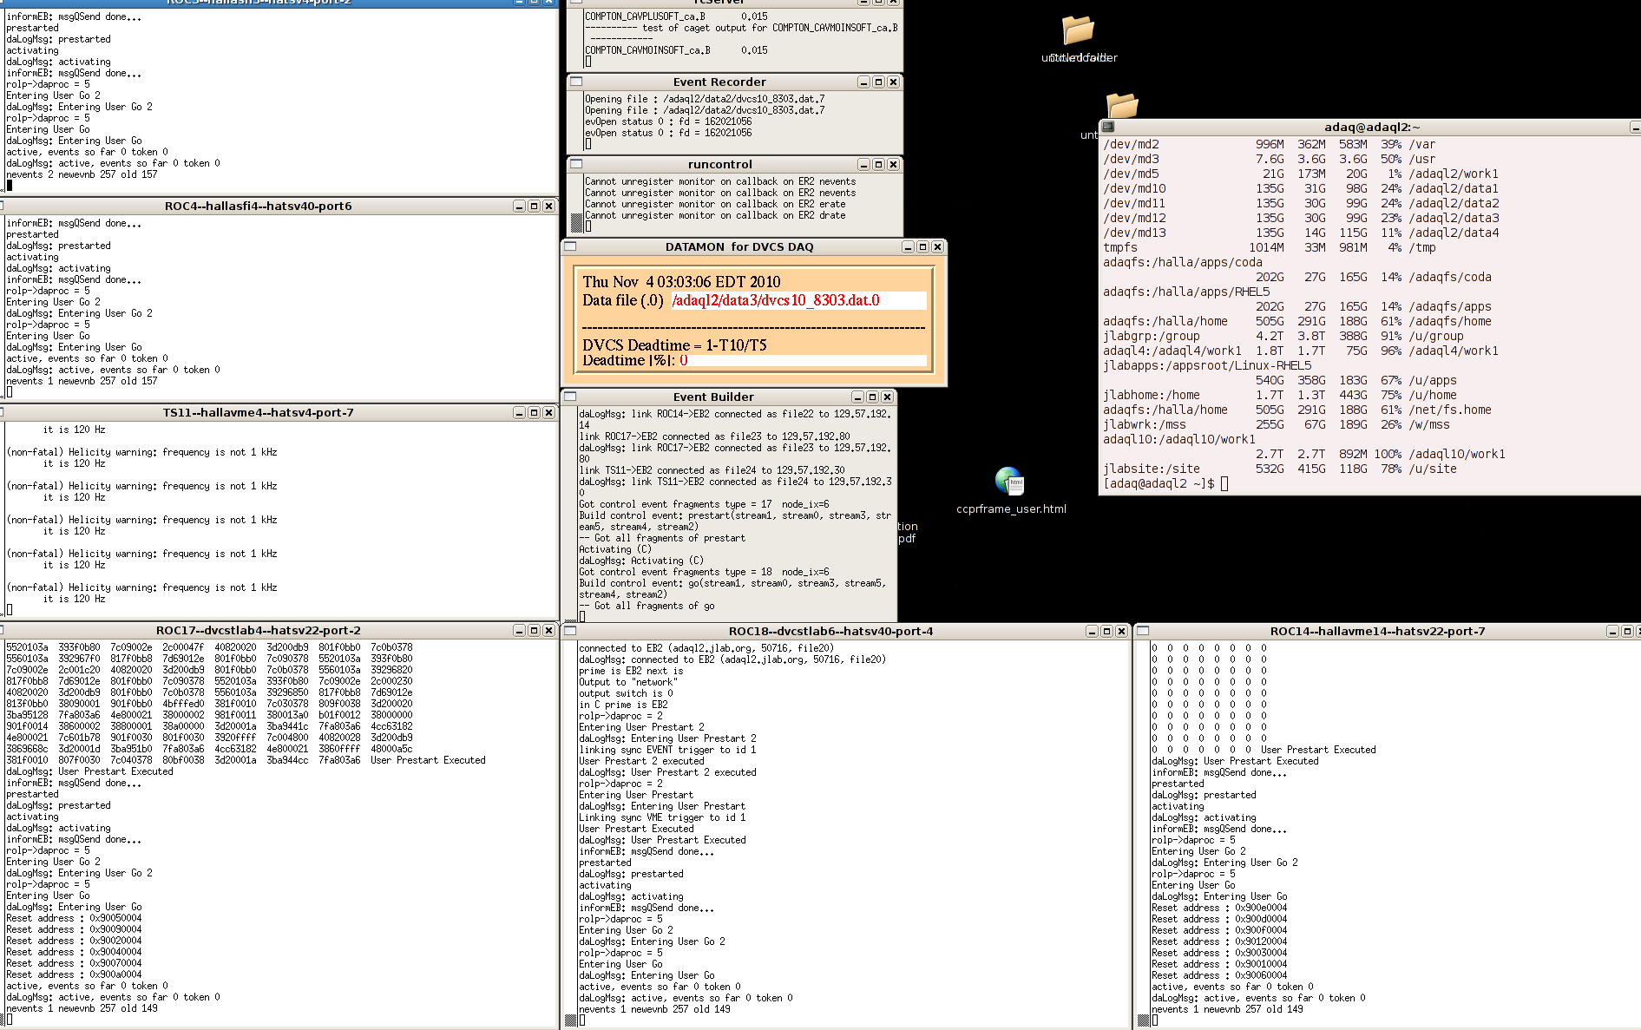
Task: Click the date line 'Thu Nov 4 03:03:06 EDT 2010'
Action: [681, 282]
